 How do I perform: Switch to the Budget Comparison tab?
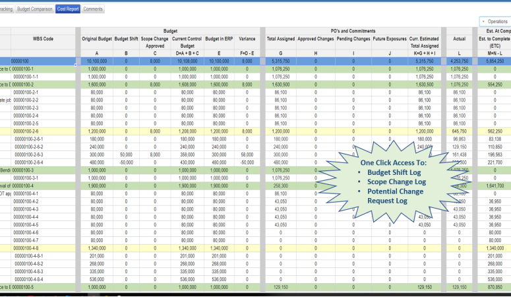tap(35, 9)
